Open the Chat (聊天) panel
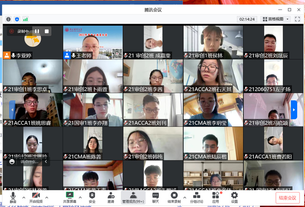Viewport: 305px width, 207px height. tap(155, 197)
